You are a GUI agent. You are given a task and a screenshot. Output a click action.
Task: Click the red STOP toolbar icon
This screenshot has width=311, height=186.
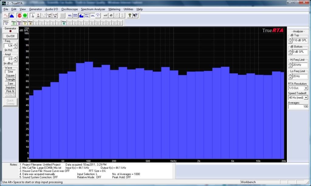[19, 15]
